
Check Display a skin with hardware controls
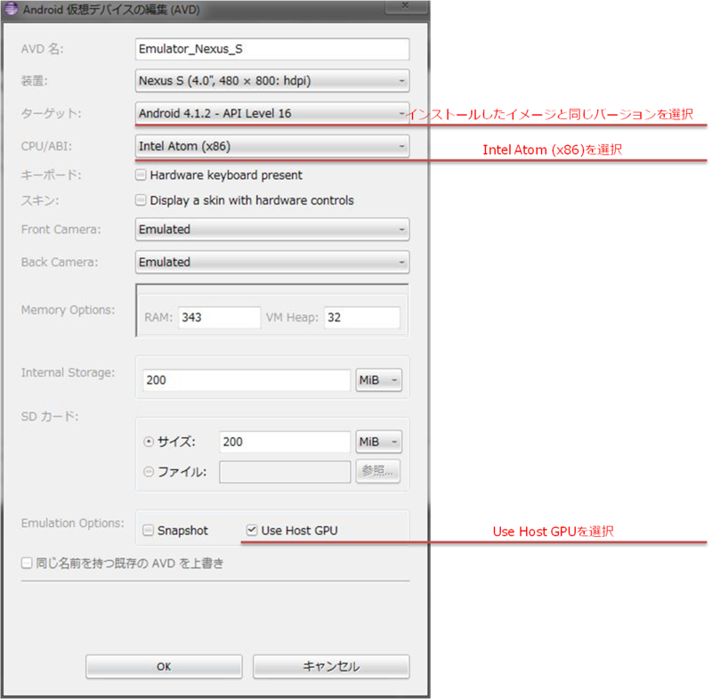point(140,200)
